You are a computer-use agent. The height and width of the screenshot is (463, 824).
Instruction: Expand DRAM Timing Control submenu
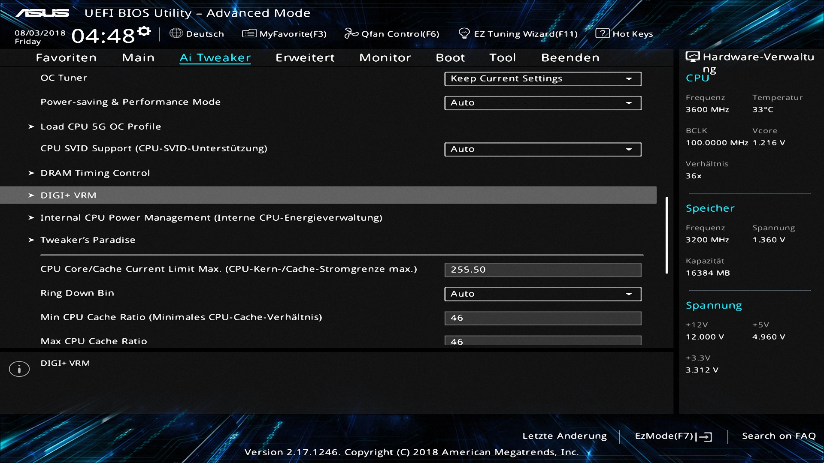click(x=95, y=173)
